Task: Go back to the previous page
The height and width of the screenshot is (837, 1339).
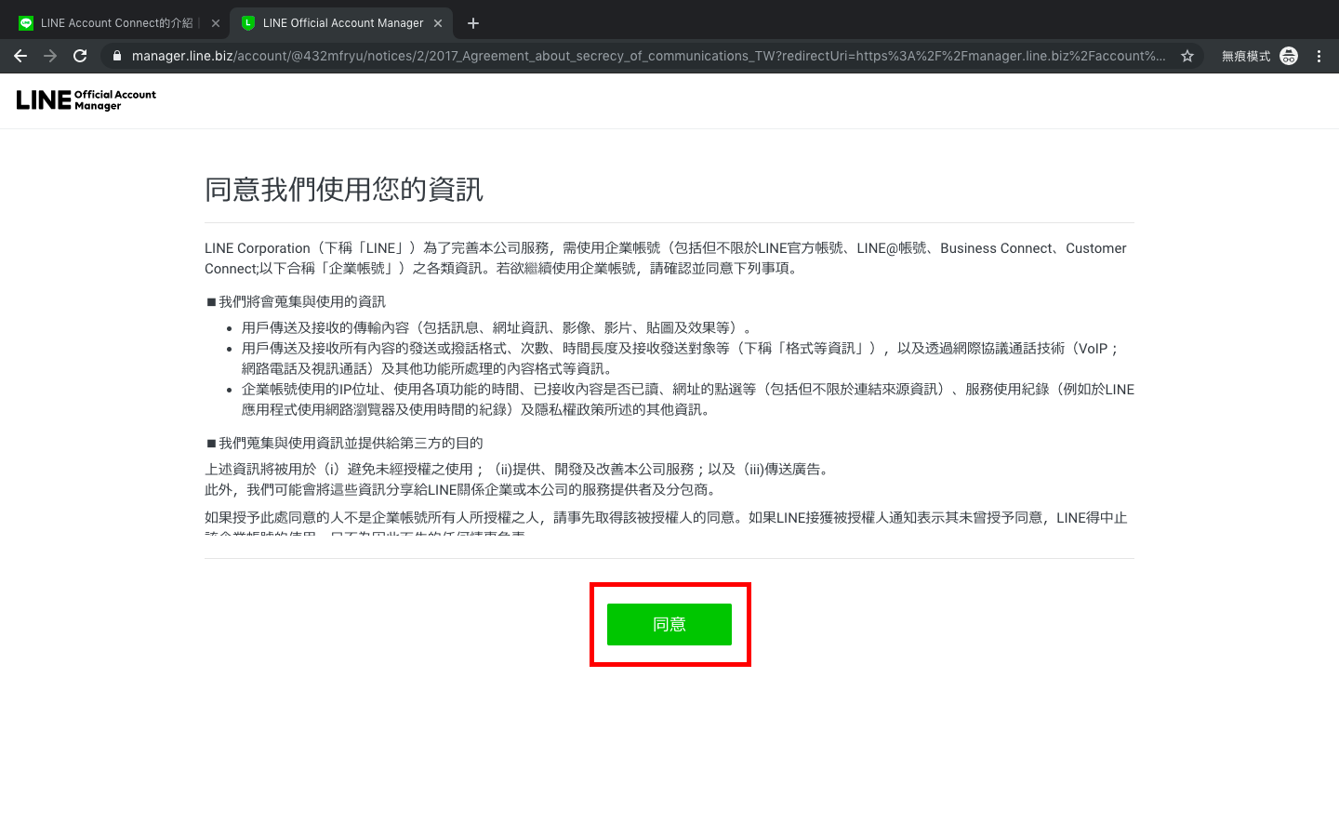Action: tap(20, 56)
